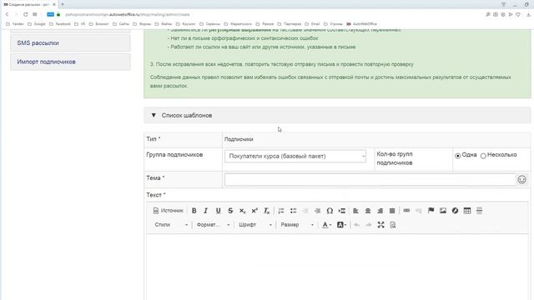This screenshot has height=300, width=534.
Task: Open the Шрифт font dropdown
Action: [x=255, y=225]
